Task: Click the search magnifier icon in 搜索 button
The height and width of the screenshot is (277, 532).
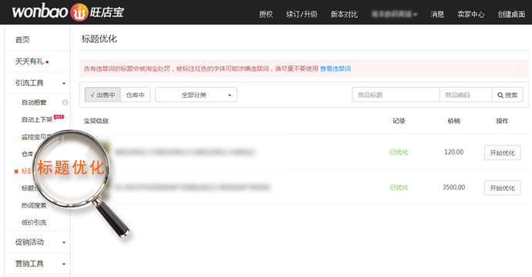Action: [500, 95]
